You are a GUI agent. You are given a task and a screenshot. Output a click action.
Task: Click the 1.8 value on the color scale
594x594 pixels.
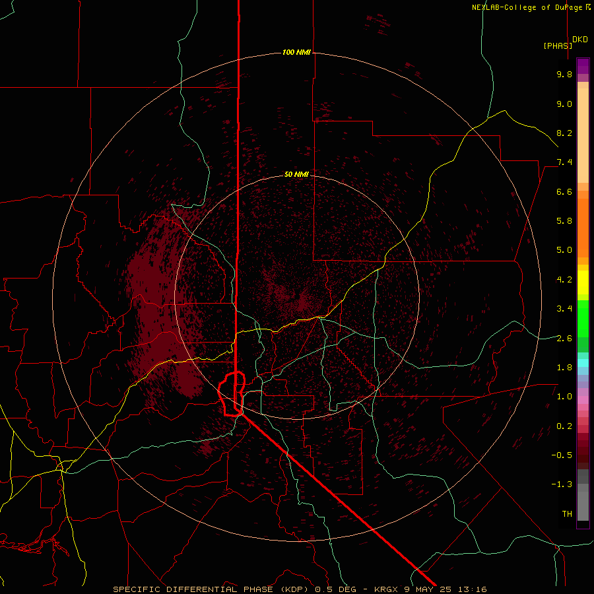pyautogui.click(x=564, y=368)
